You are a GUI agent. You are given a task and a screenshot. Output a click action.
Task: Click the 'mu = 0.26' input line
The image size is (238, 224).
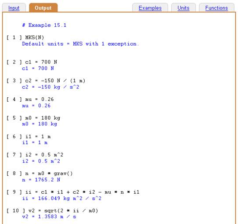point(30,100)
